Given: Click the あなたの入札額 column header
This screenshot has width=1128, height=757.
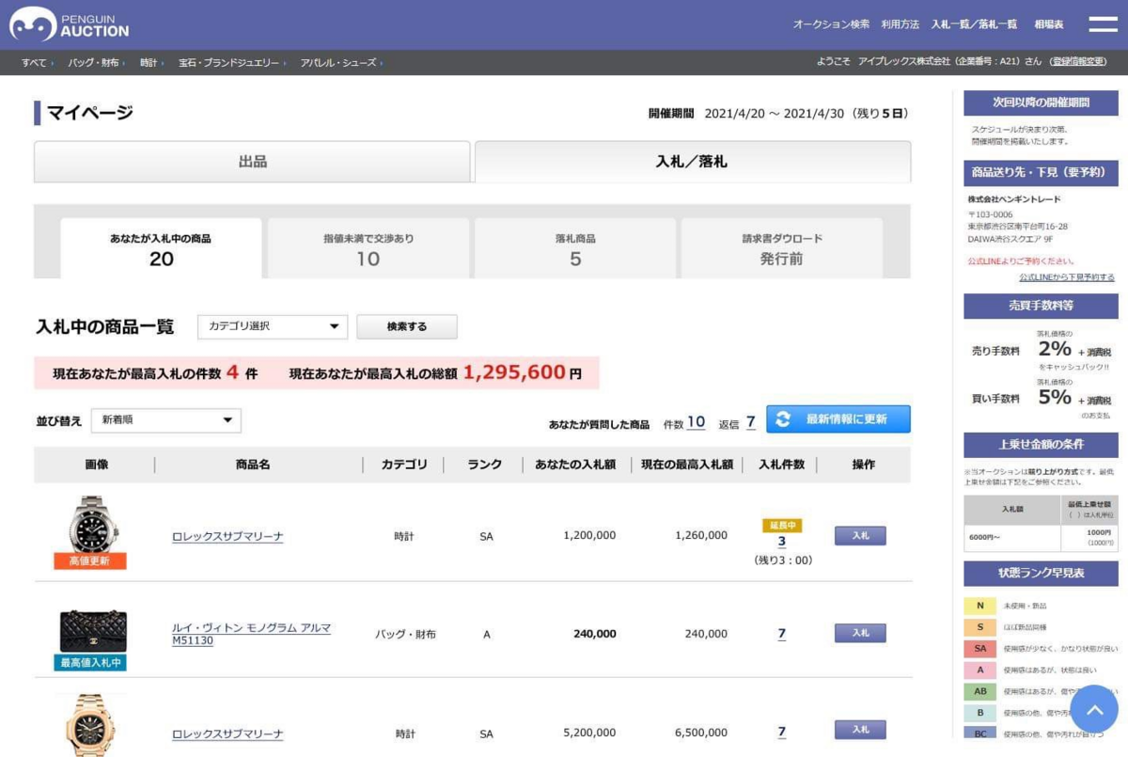Looking at the screenshot, I should 575,465.
